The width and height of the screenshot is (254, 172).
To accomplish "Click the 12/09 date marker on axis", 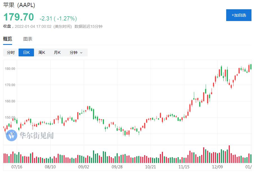I will point(217,167).
